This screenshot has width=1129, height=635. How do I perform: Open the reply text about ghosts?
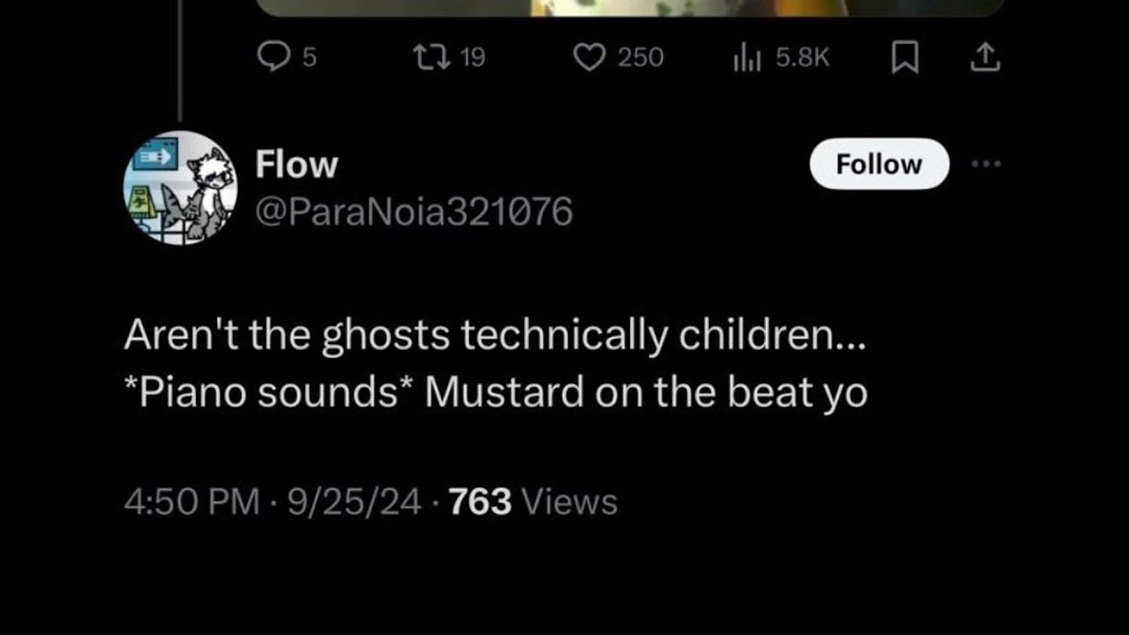coord(495,363)
